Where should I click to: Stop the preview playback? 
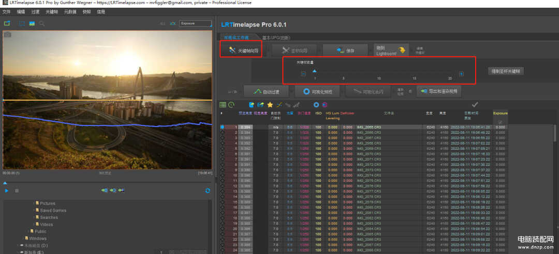(x=17, y=190)
